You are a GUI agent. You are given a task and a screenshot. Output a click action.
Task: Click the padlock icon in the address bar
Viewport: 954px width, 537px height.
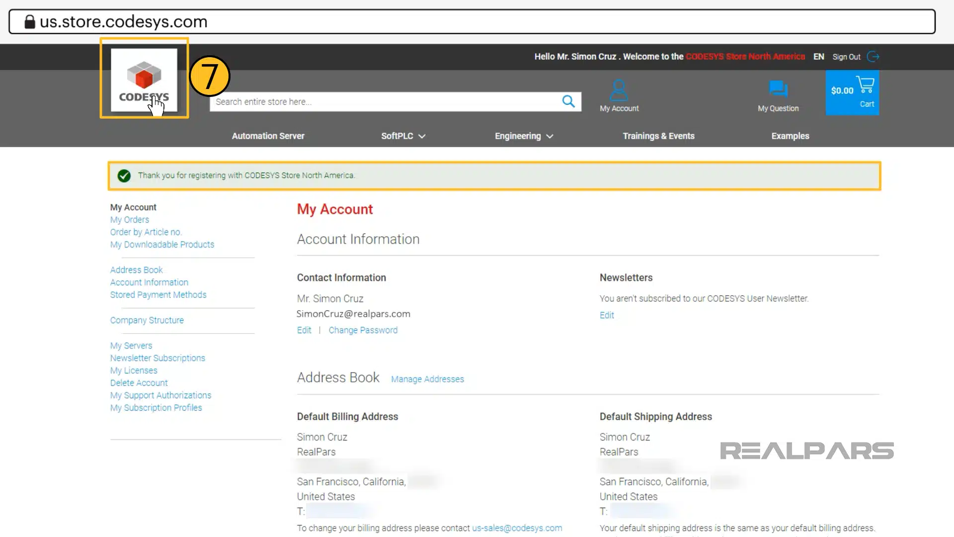29,21
